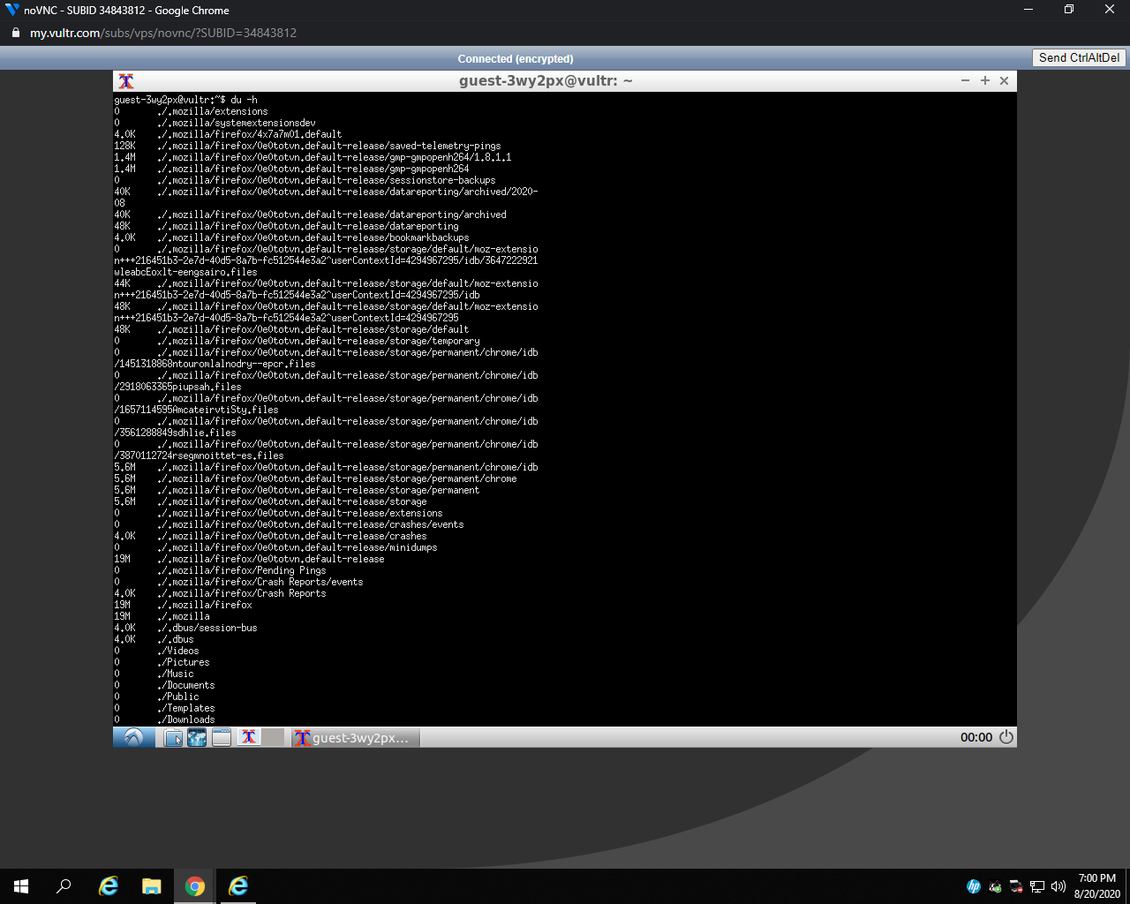Click the remote desktop tray icon
1130x904 pixels.
click(x=1014, y=886)
